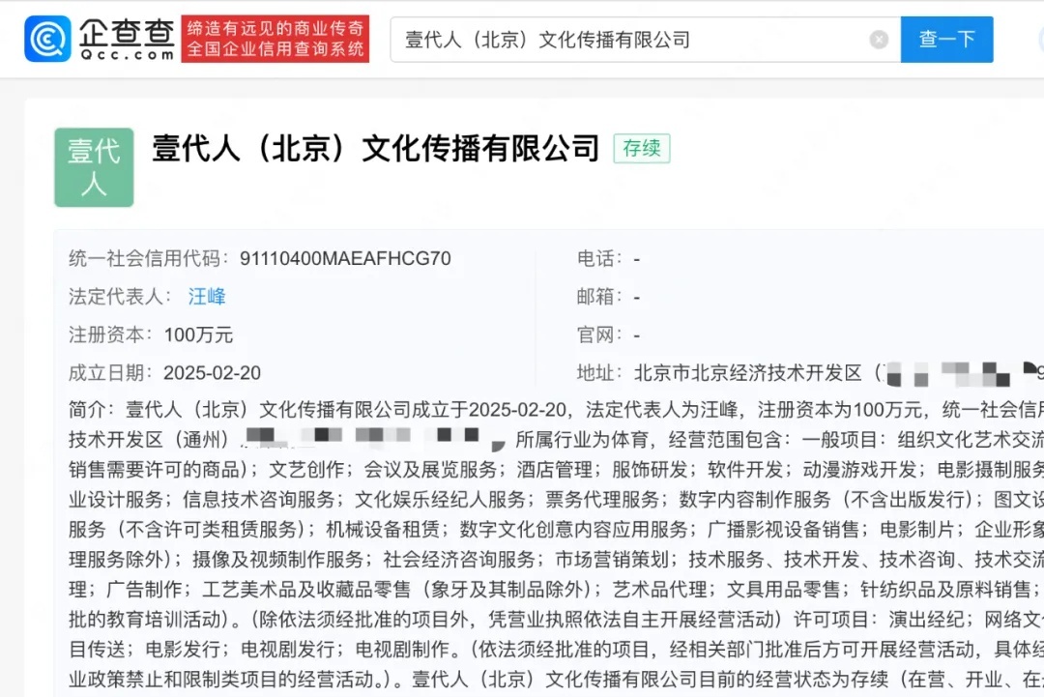Click text 许可项目：演出经纪 in the description
The image size is (1044, 697).
pyautogui.click(x=879, y=619)
